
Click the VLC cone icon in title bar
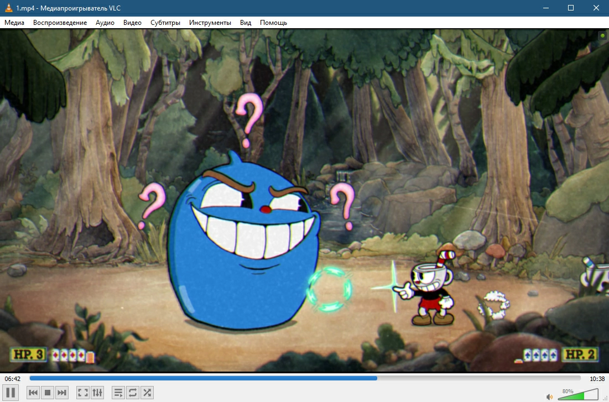8,8
